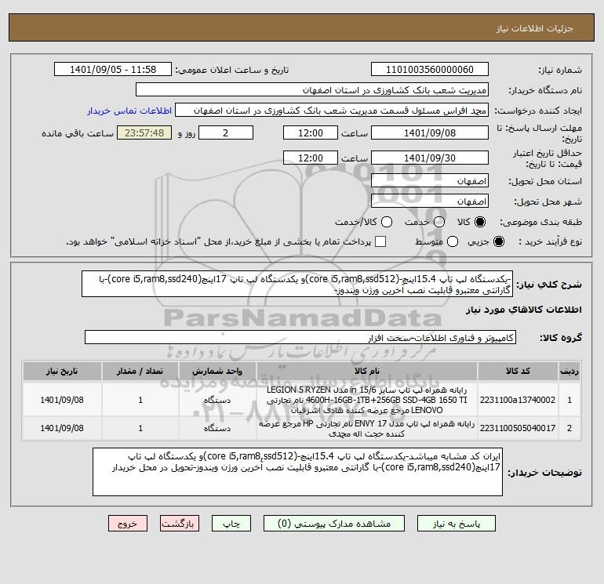This screenshot has width=604, height=584.
Task: Select the کالا/خدمت radio button
Action: point(387,222)
